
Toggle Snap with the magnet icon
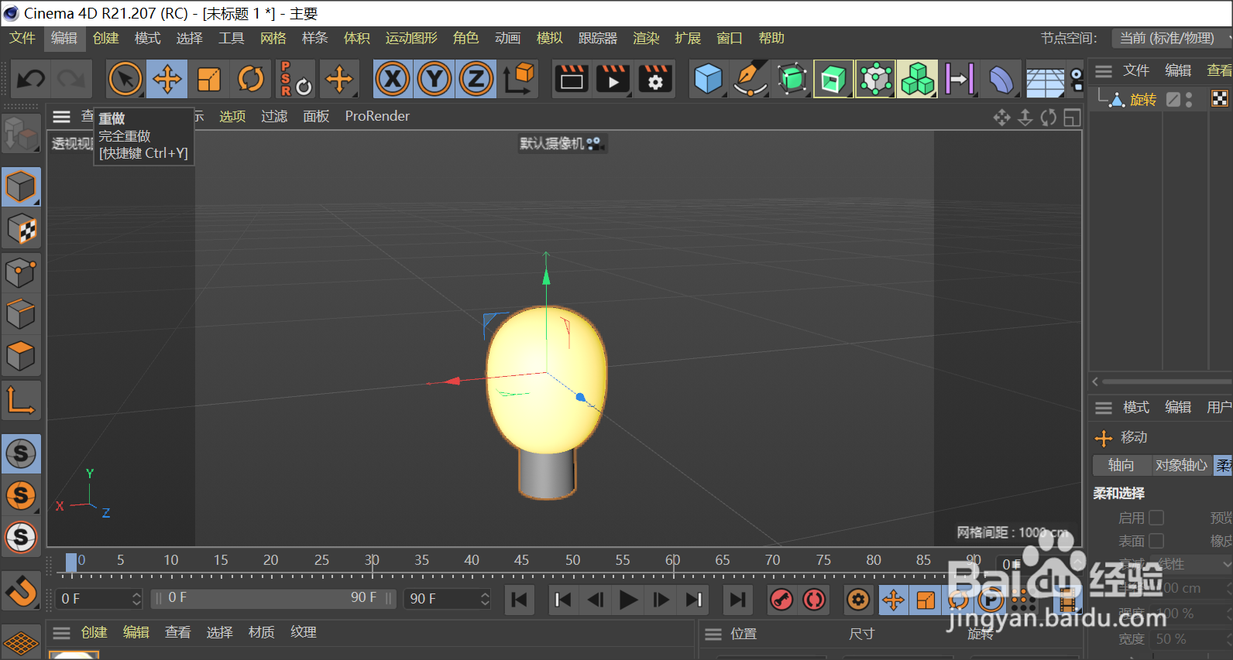coord(21,592)
